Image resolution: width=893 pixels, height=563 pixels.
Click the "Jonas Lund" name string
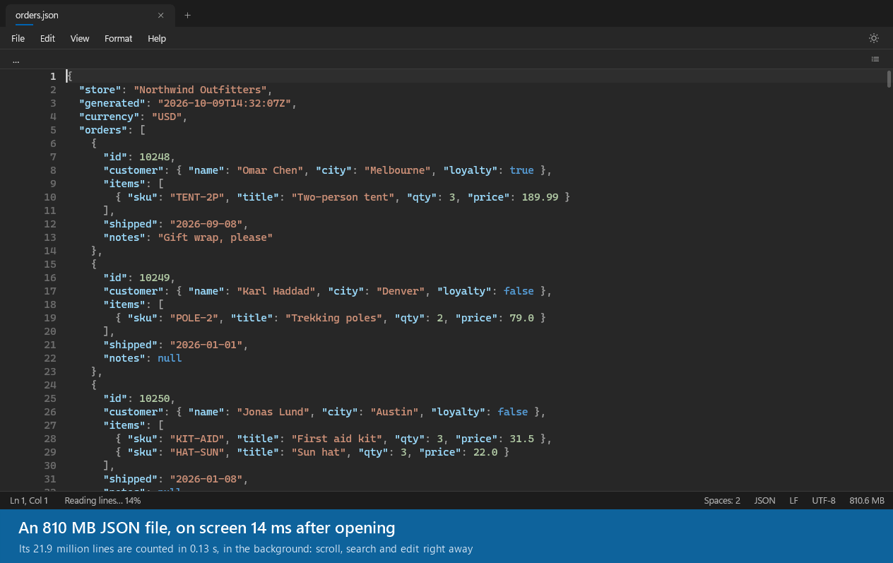coord(273,412)
